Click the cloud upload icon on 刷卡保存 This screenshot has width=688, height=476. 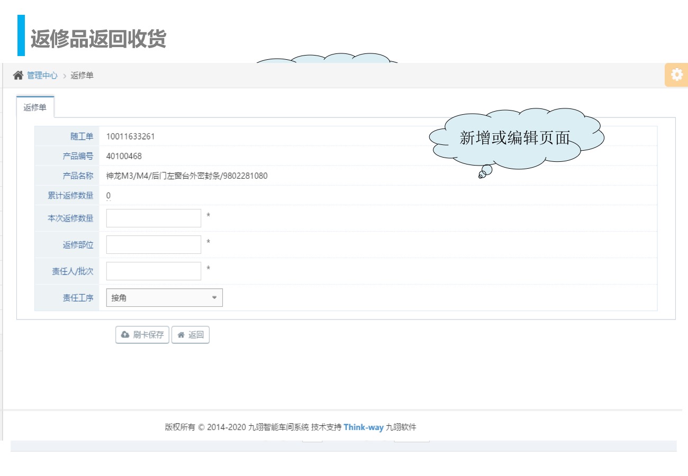pyautogui.click(x=125, y=335)
